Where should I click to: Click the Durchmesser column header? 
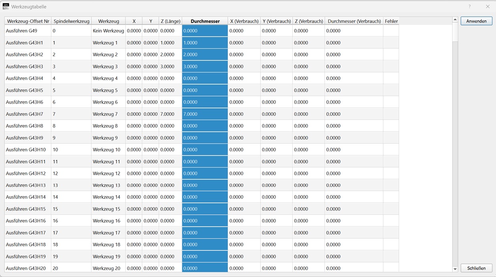click(205, 21)
